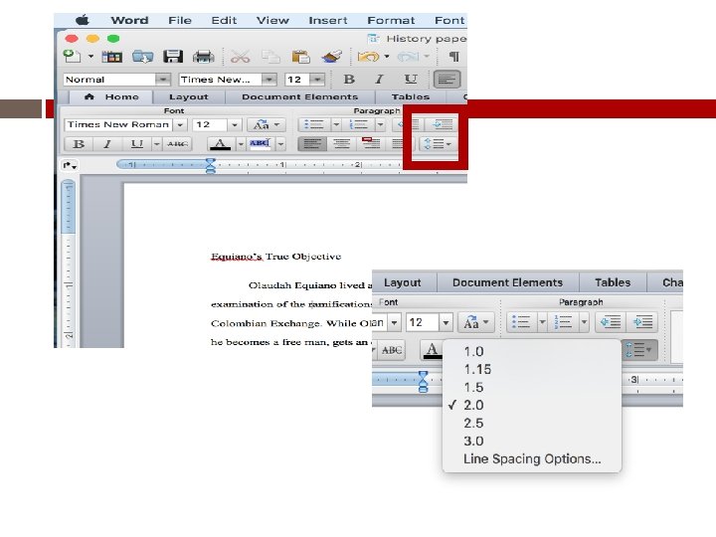
Task: Click the numbered list icon in the enlarged ribbon
Action: [563, 322]
